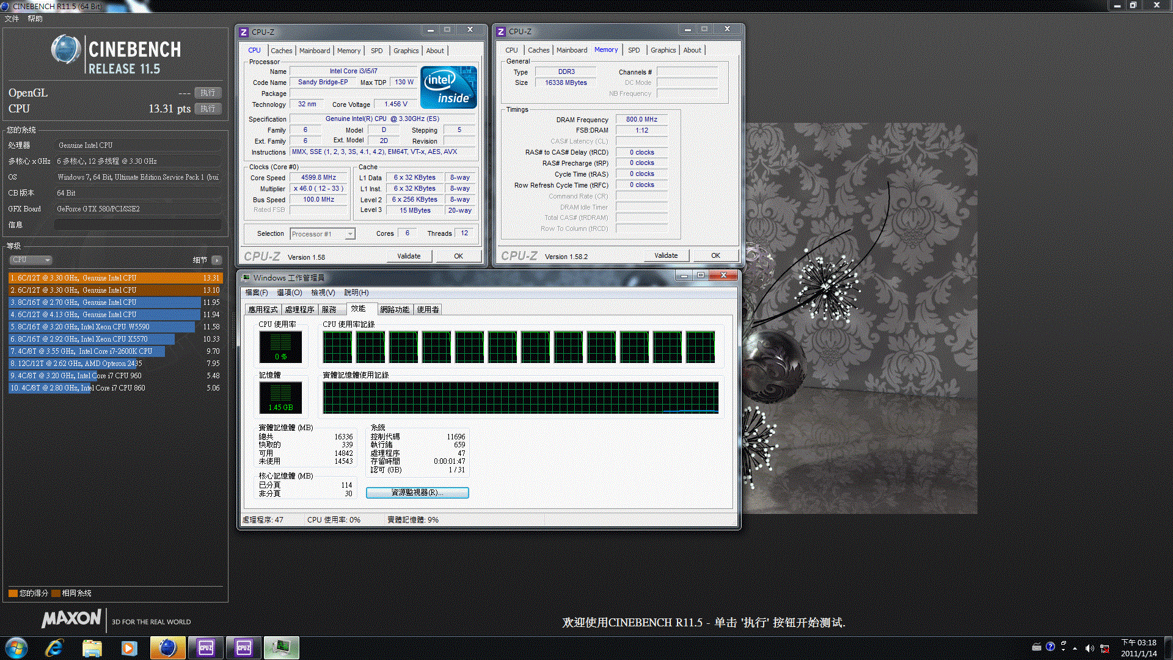1173x660 pixels.
Task: Open Mainboard tab in CPU-Z 1.58 window
Action: [x=315, y=51]
